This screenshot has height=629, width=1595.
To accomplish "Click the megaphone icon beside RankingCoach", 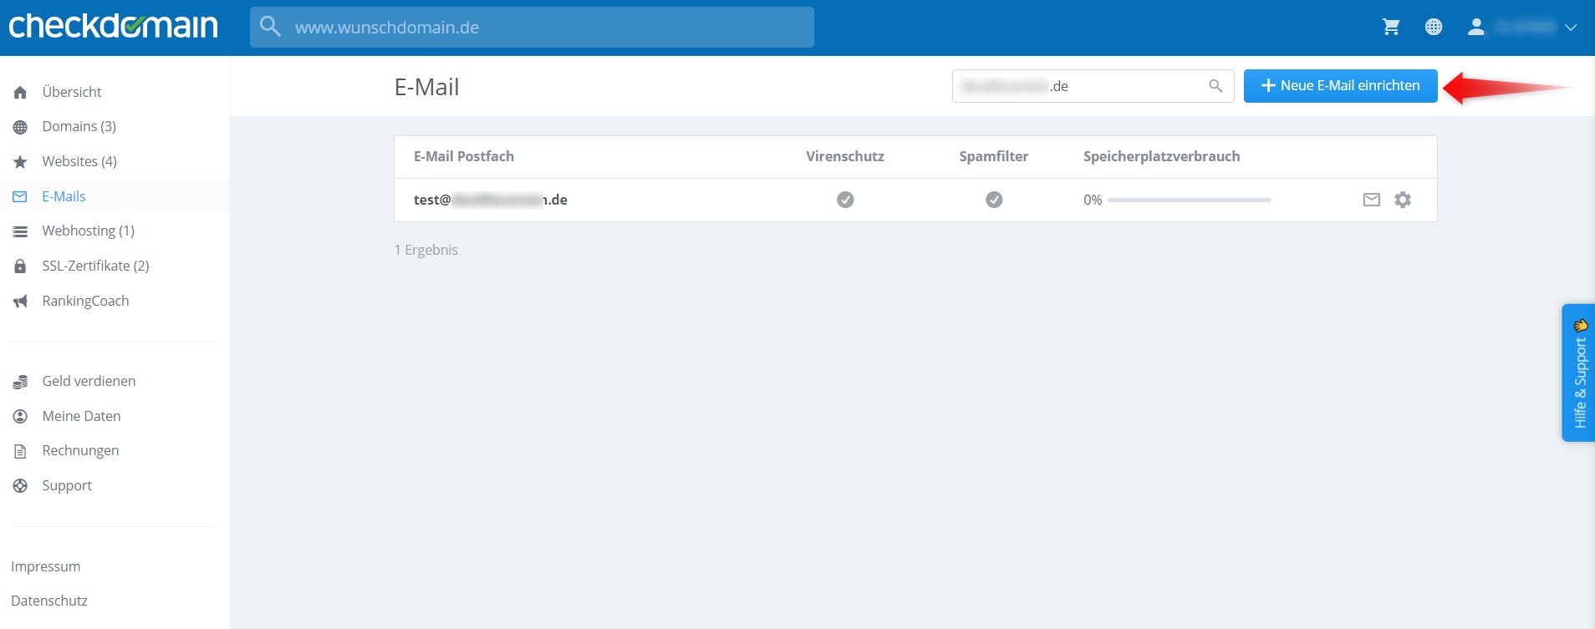I will click(20, 302).
